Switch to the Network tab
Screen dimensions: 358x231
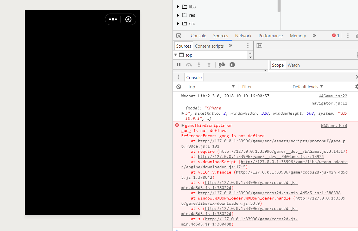coord(243,36)
